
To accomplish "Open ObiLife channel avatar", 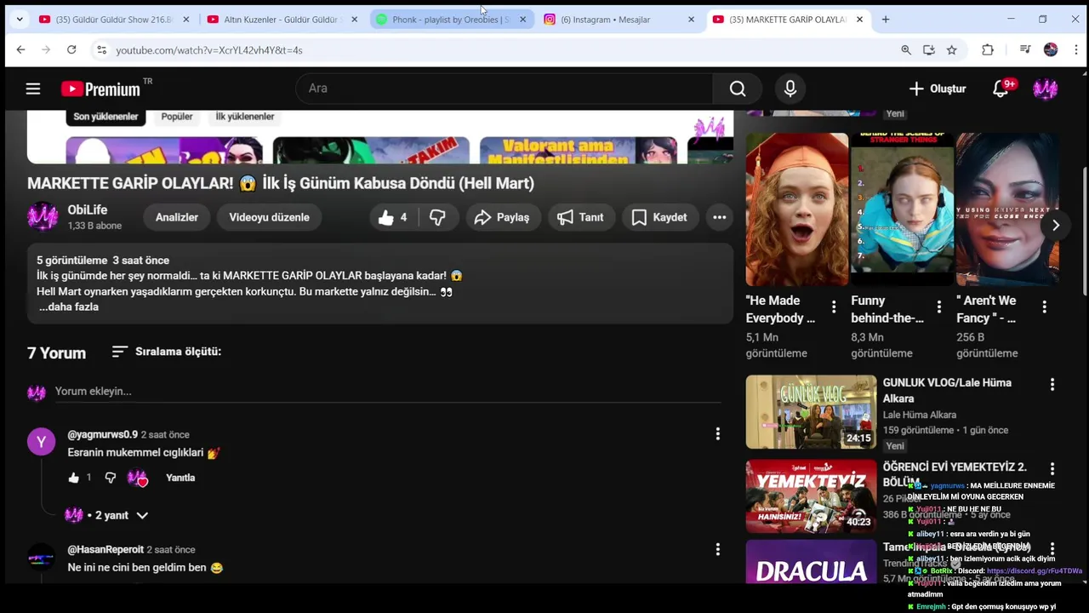I will pyautogui.click(x=42, y=217).
